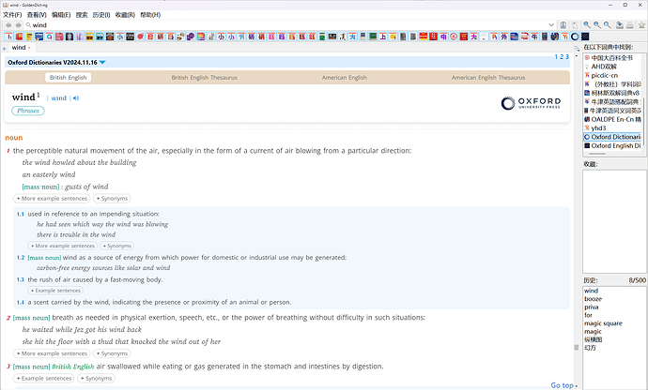Expand Synonyms under sense 1
The width and height of the screenshot is (648, 390).
point(112,199)
